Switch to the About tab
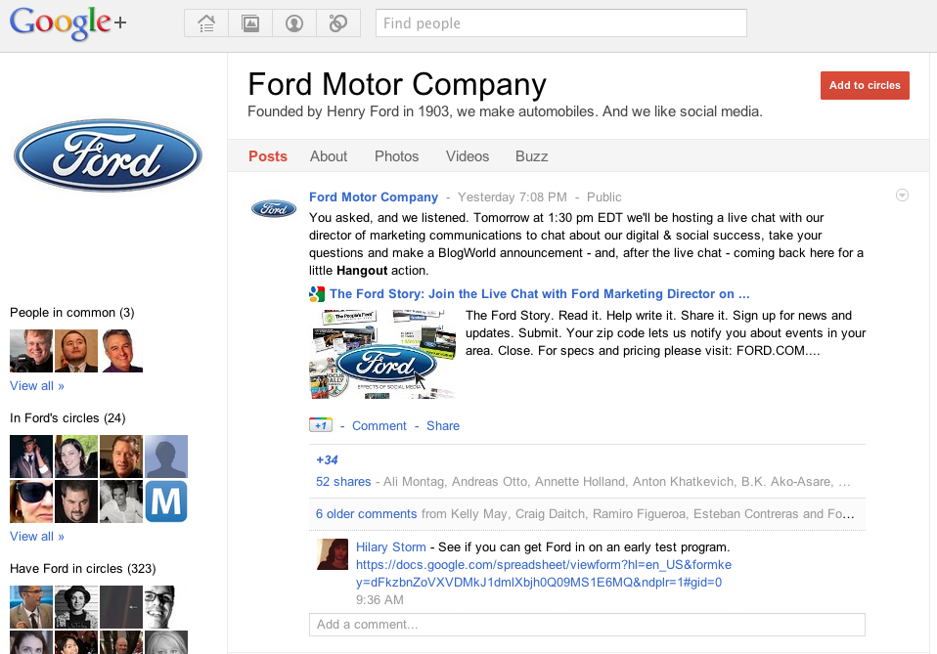Screen dimensions: 937x654 click(329, 156)
